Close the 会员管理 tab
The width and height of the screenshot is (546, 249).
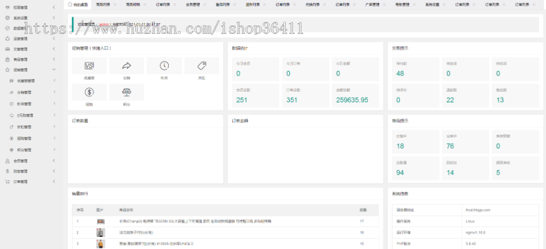(204, 4)
